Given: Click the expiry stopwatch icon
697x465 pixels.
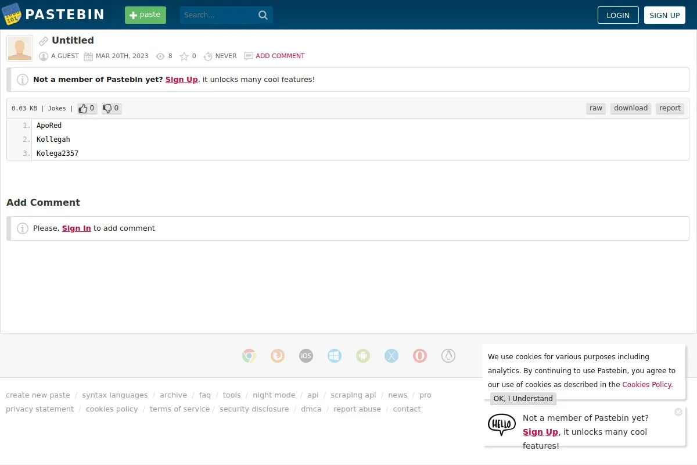Looking at the screenshot, I should 208,56.
